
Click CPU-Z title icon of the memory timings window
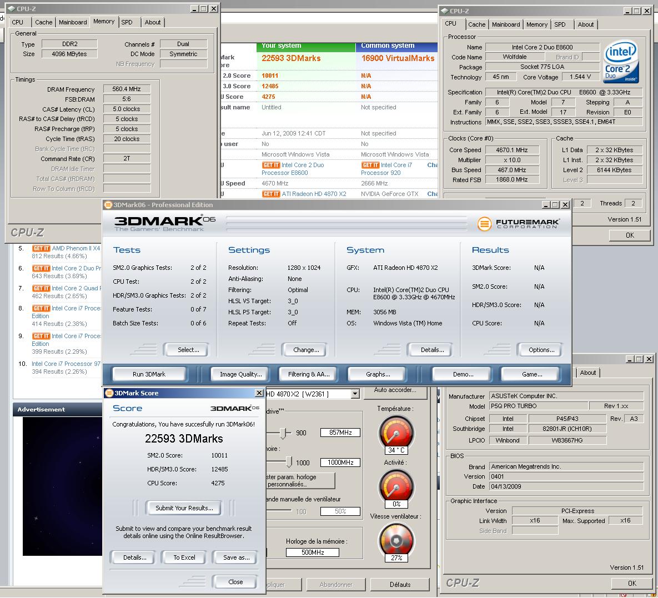11,8
